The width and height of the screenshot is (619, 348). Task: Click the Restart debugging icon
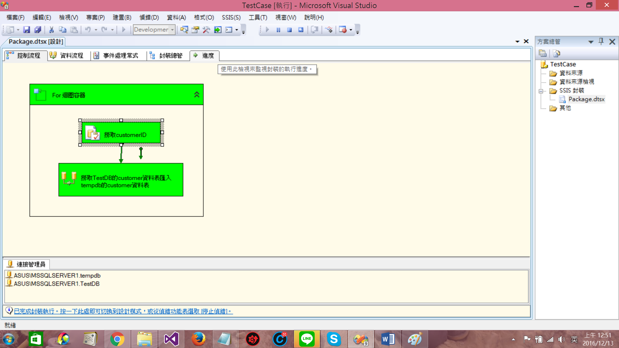click(301, 30)
